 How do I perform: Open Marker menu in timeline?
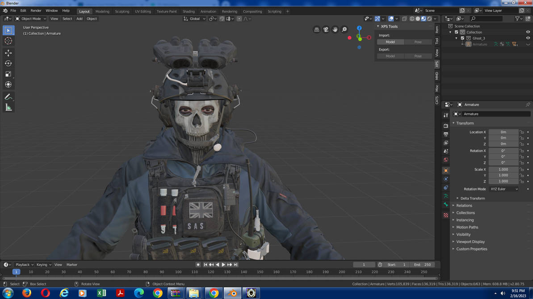72,265
